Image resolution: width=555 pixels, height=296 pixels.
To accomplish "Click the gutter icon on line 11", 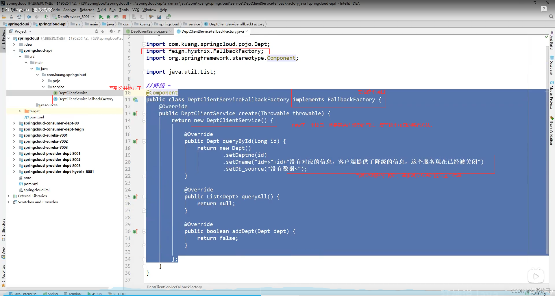I will (x=135, y=100).
